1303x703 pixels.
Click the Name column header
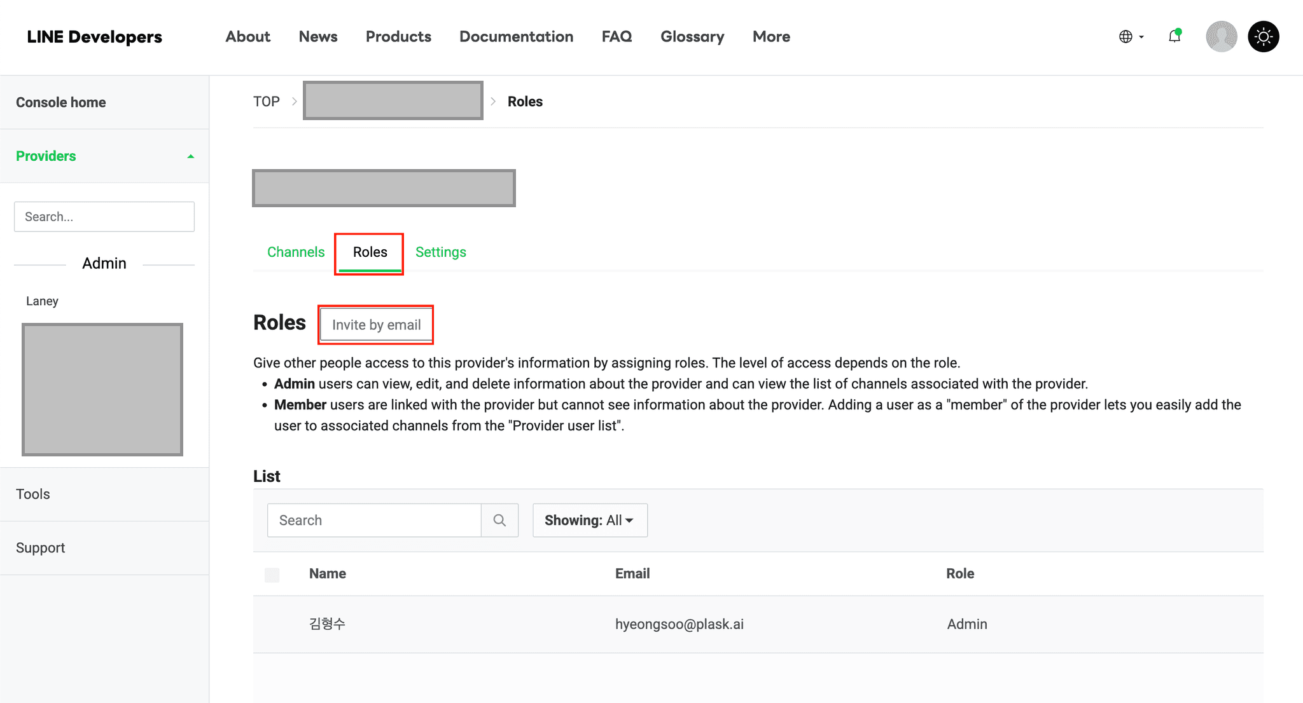click(x=328, y=574)
